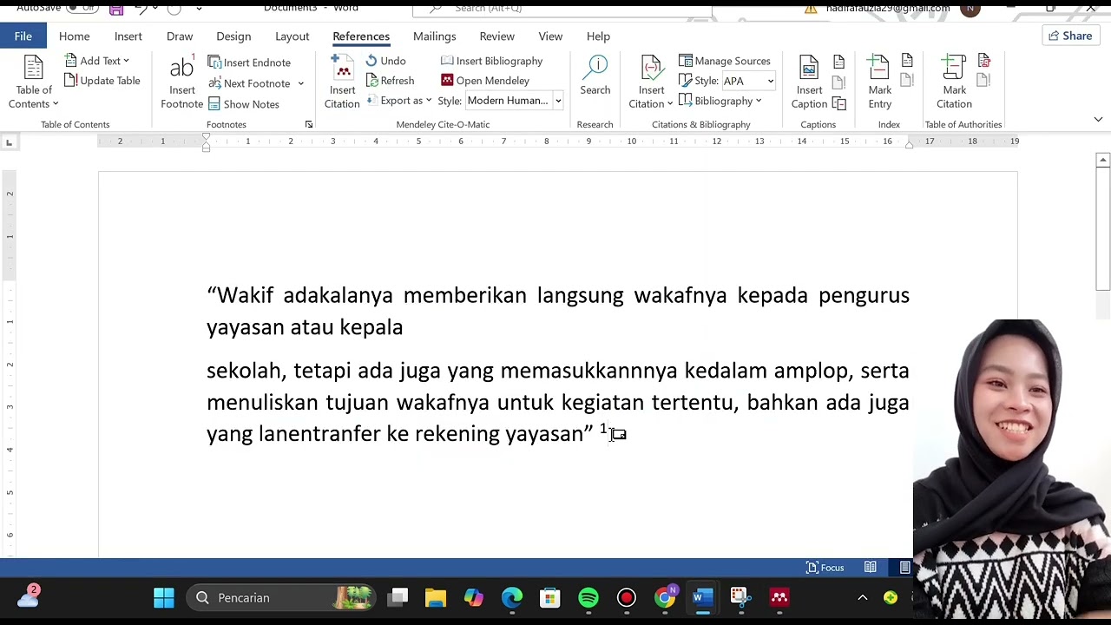1111x625 pixels.
Task: Open File Explorer from the taskbar
Action: coord(436,597)
